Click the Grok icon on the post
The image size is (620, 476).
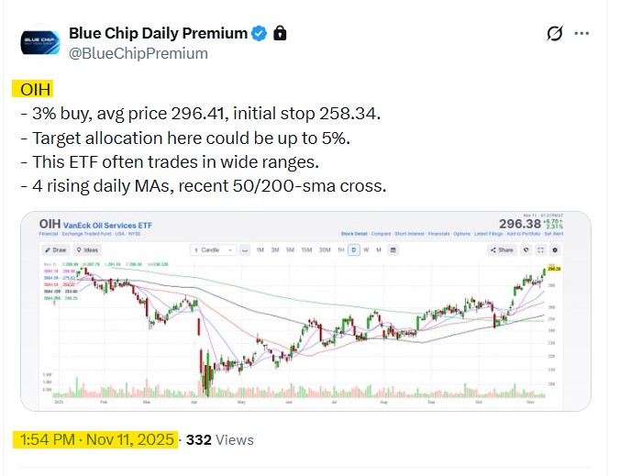coord(554,34)
